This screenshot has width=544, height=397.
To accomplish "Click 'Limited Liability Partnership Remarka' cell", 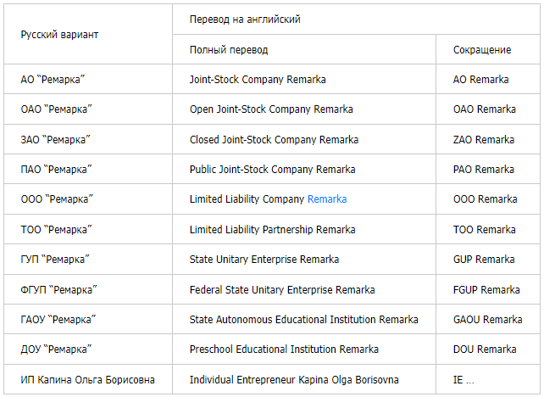I will (272, 230).
